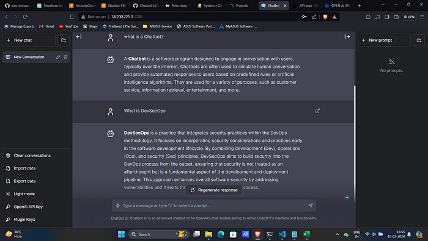Rename New Conversation with pencil icon
This screenshot has width=428, height=241.
point(58,57)
